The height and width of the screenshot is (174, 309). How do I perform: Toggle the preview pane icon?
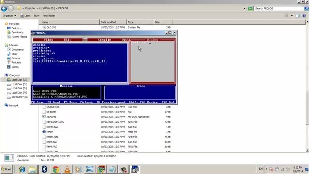click(298, 16)
